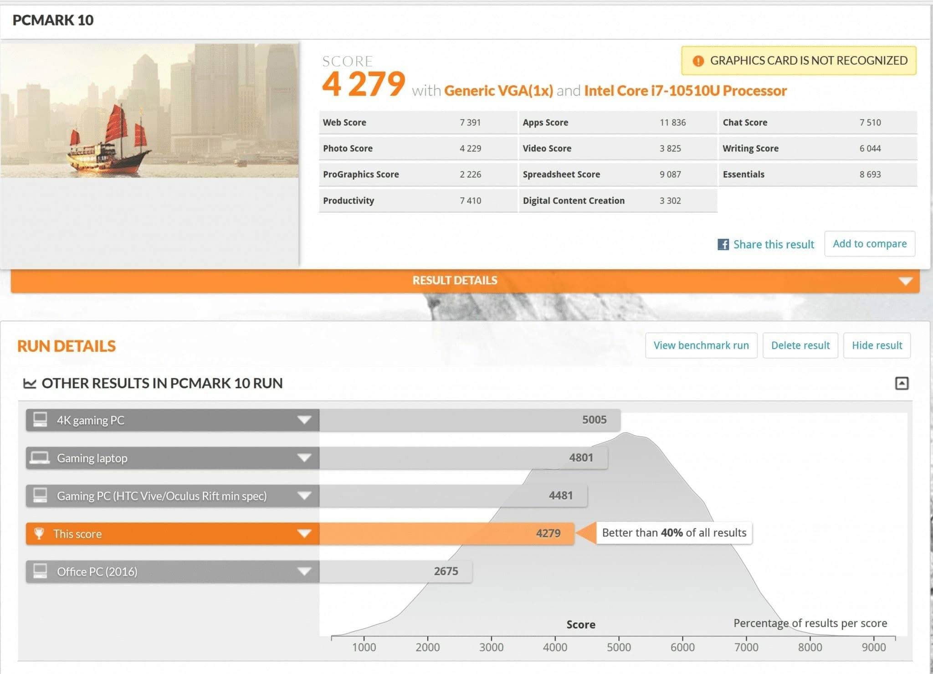This screenshot has width=933, height=674.
Task: Click the desktop icon in Office PC (2016) row
Action: [x=40, y=571]
